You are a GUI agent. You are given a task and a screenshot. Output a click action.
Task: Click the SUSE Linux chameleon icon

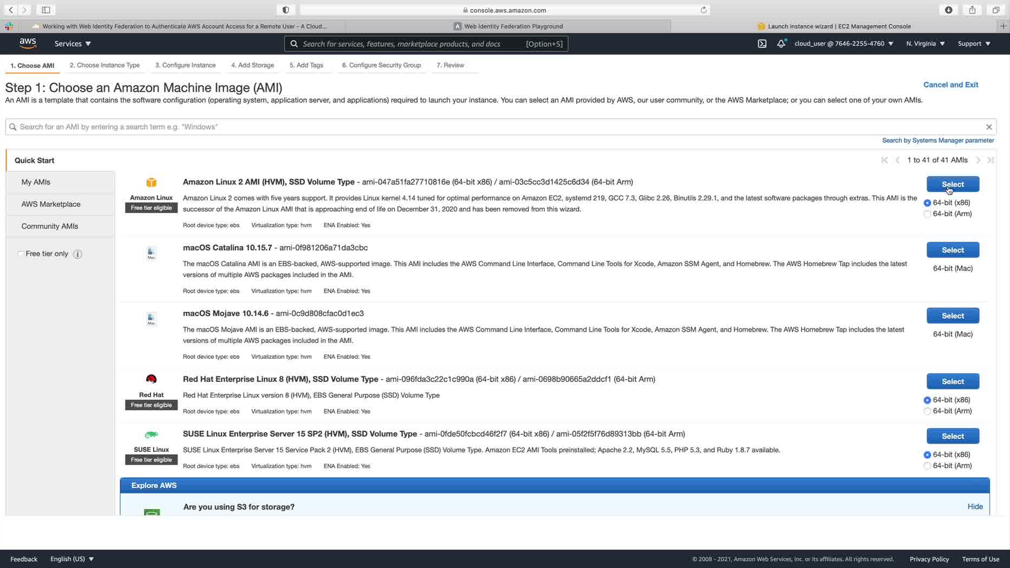[151, 434]
